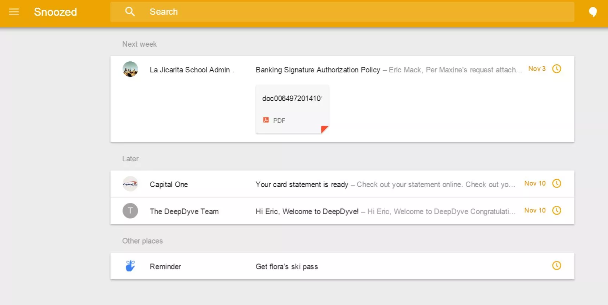Click the Snoozed page title
The image size is (608, 305).
click(x=56, y=12)
